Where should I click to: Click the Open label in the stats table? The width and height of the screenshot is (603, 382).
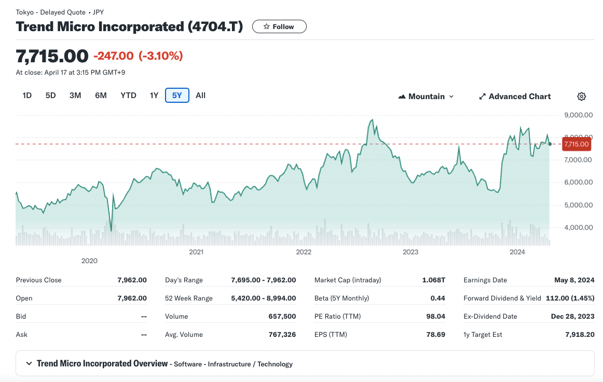coord(24,298)
